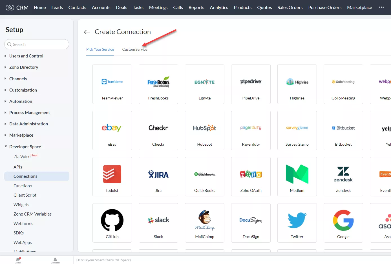Open the Pagerduty service card
The width and height of the screenshot is (391, 264).
[251, 130]
